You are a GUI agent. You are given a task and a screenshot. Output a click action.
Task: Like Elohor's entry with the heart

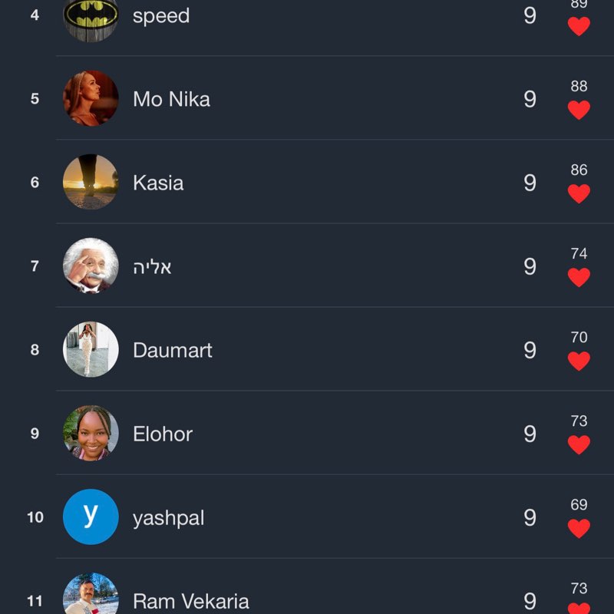click(579, 445)
